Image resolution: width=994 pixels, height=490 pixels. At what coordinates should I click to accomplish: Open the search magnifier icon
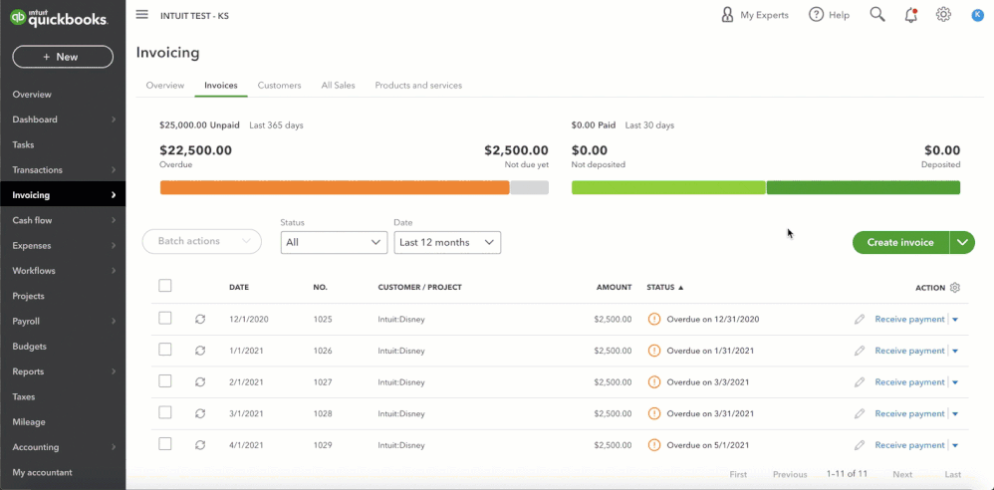coord(877,15)
